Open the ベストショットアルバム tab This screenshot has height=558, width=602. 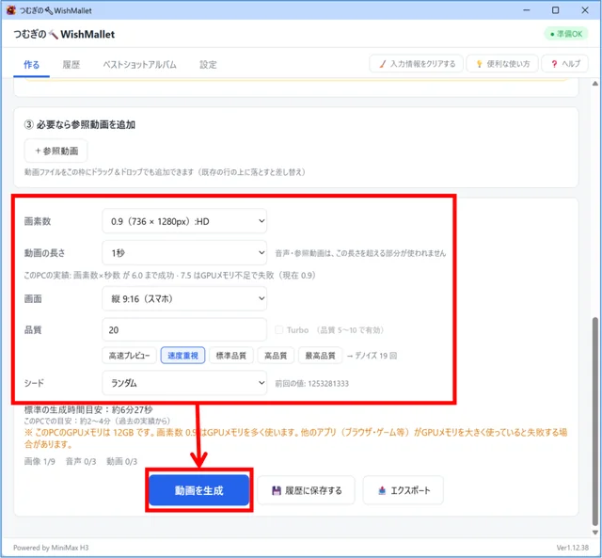pyautogui.click(x=139, y=65)
